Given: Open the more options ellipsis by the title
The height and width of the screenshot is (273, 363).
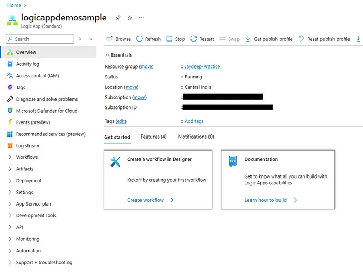Looking at the screenshot, I should pyautogui.click(x=141, y=17).
